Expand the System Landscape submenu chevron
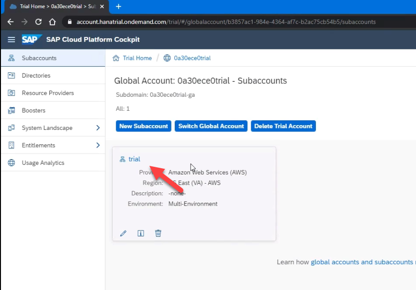 98,128
